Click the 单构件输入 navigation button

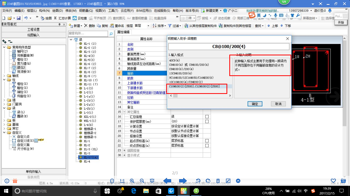[34, 171]
